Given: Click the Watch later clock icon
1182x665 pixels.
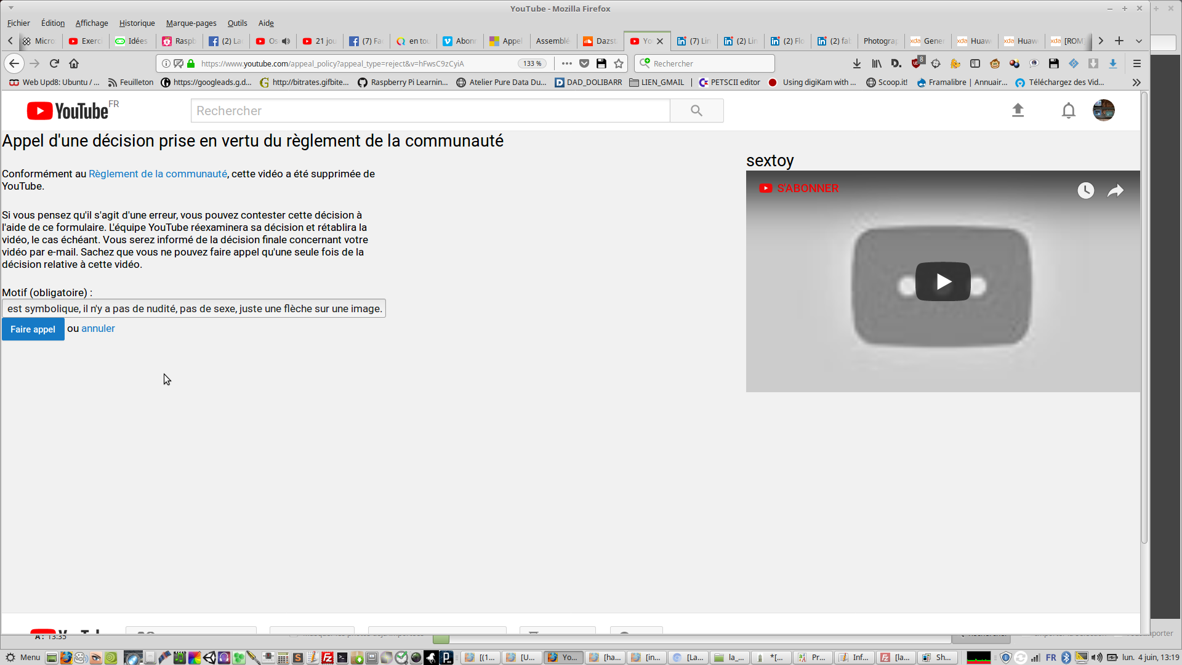Looking at the screenshot, I should (1085, 191).
